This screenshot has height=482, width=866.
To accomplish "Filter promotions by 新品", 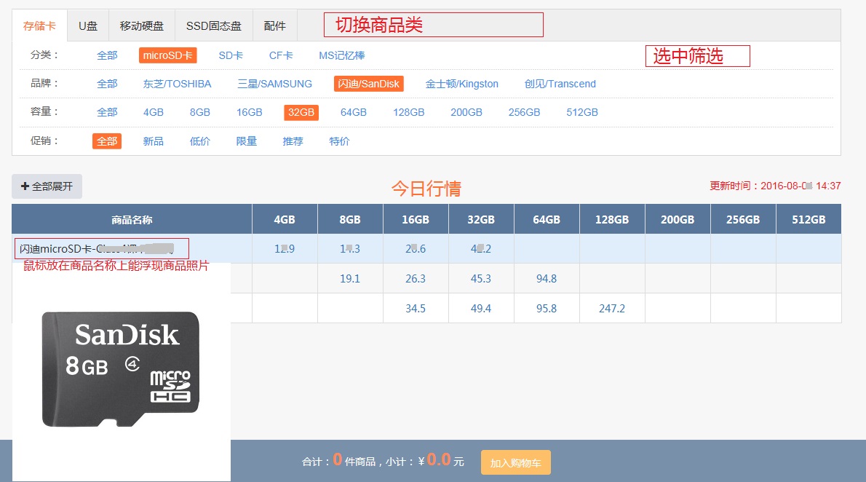I will click(153, 141).
